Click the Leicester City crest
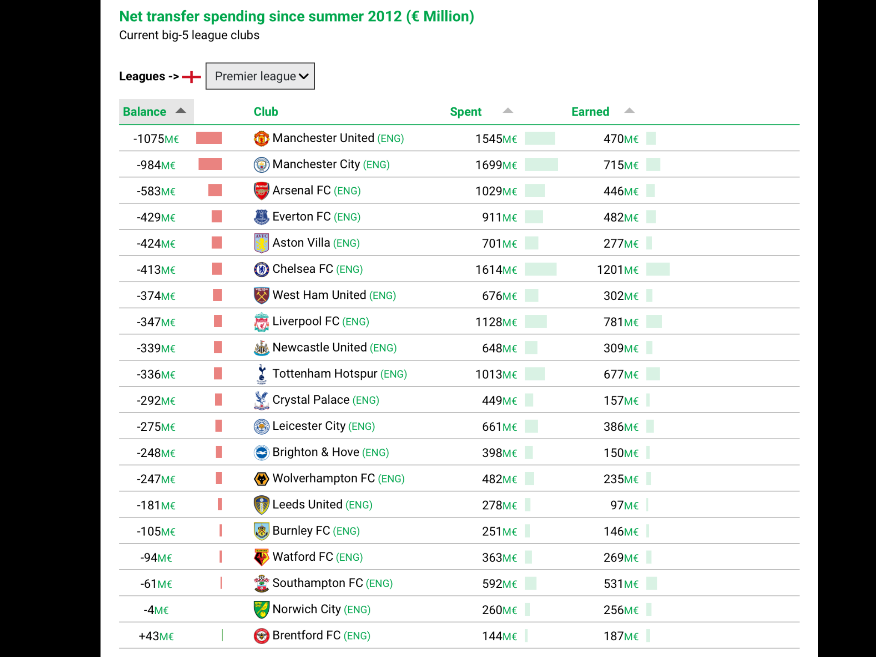The width and height of the screenshot is (876, 657). click(x=261, y=426)
